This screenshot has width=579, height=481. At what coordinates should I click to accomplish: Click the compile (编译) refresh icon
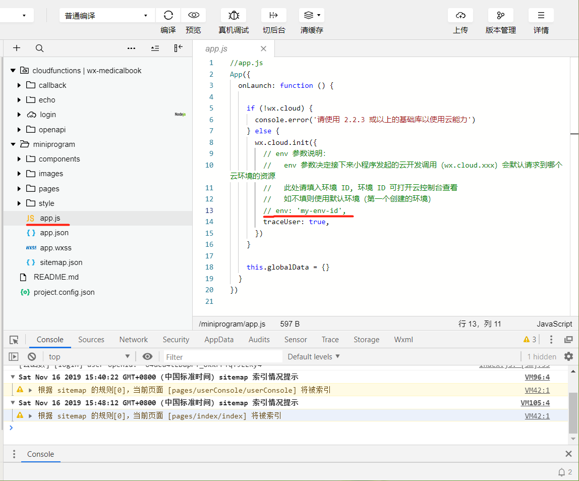point(168,15)
